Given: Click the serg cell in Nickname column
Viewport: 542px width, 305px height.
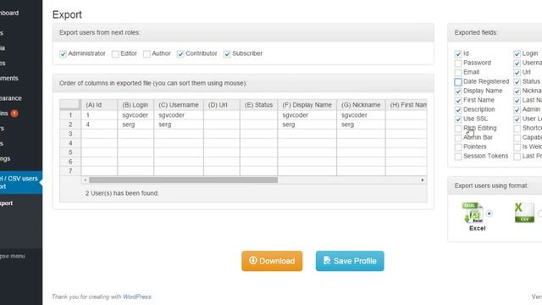Looking at the screenshot, I should tap(361, 125).
